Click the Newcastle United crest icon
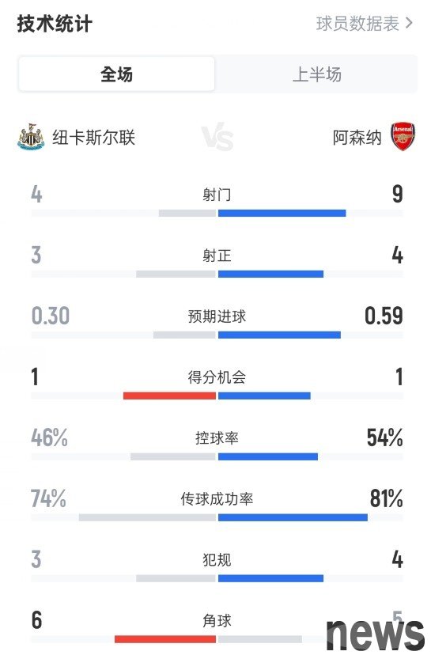 coord(32,137)
